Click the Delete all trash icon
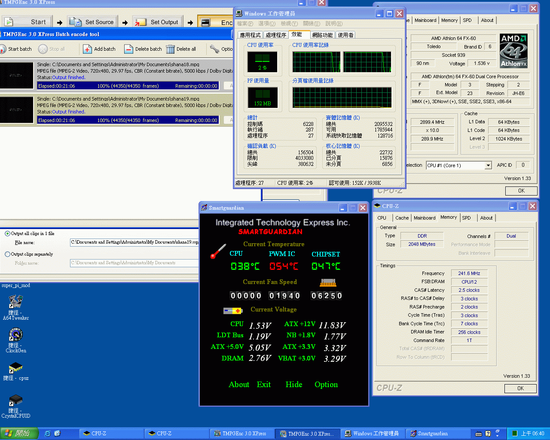 pos(170,49)
